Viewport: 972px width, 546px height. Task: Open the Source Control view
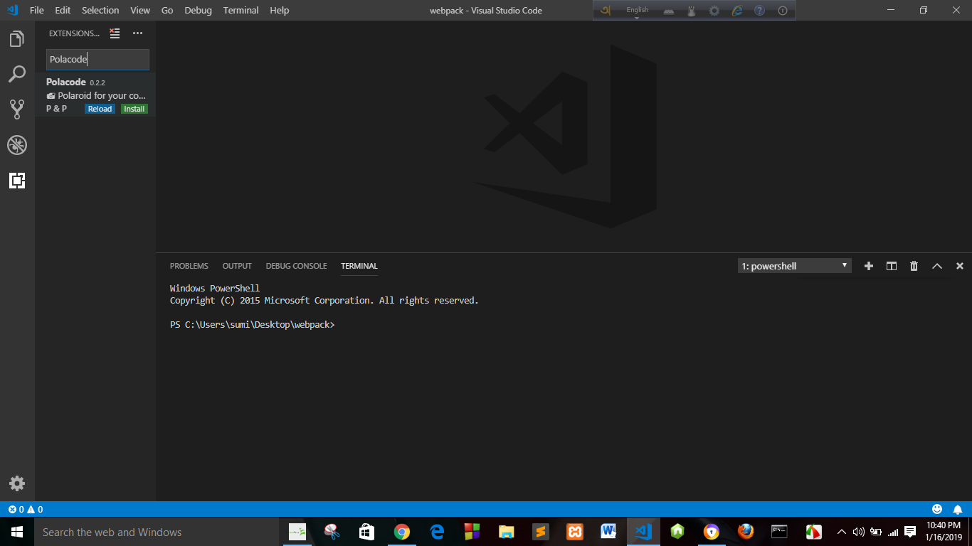pyautogui.click(x=17, y=109)
